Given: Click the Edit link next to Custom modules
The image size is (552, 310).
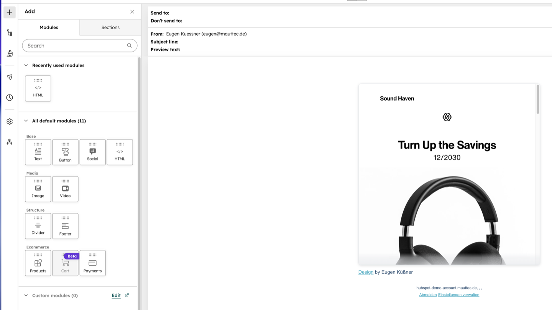Looking at the screenshot, I should tap(116, 295).
